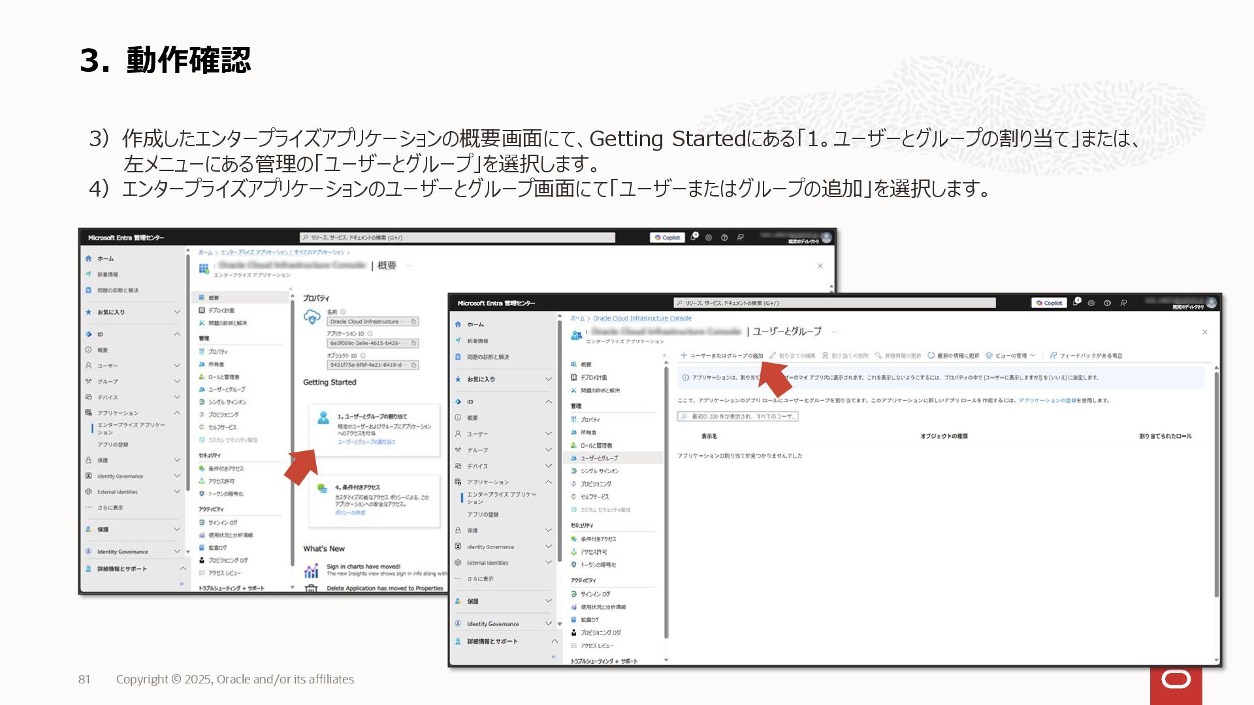Click the search box in front window header
1254x705 pixels.
point(835,303)
